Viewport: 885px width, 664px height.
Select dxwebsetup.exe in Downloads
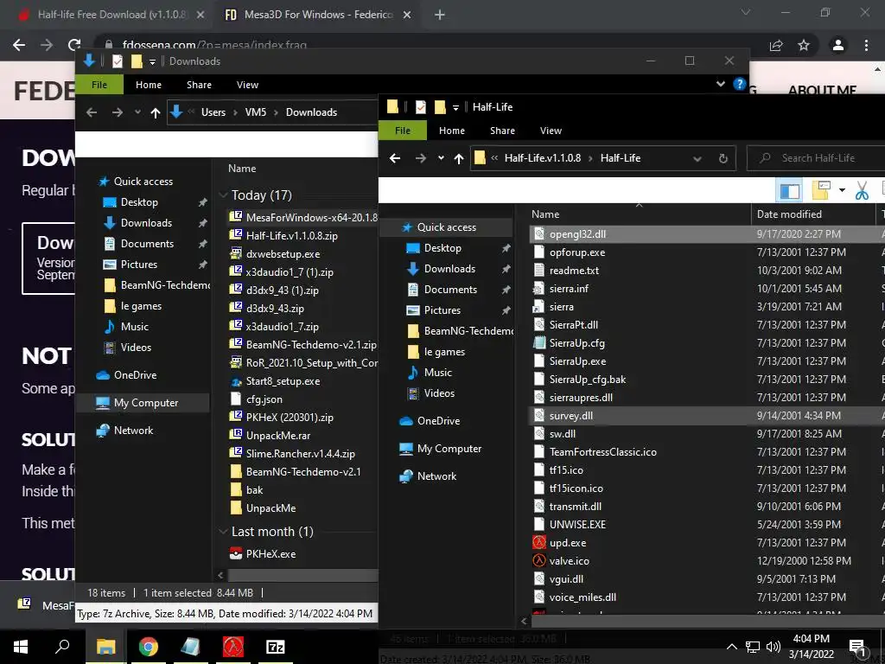click(x=283, y=254)
